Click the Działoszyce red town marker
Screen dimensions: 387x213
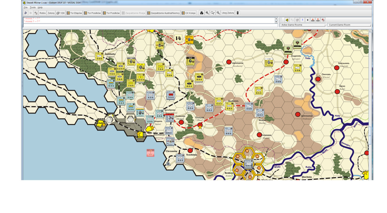[x=298, y=114]
